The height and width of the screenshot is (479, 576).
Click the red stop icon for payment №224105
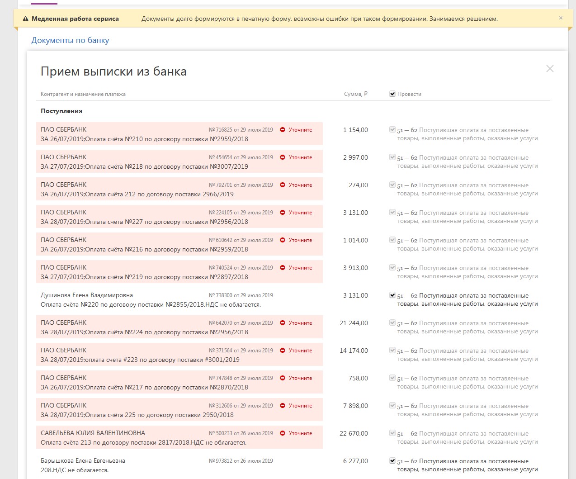pyautogui.click(x=283, y=213)
